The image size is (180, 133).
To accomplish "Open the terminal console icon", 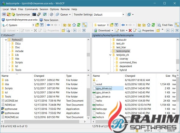I will tap(34, 14).
